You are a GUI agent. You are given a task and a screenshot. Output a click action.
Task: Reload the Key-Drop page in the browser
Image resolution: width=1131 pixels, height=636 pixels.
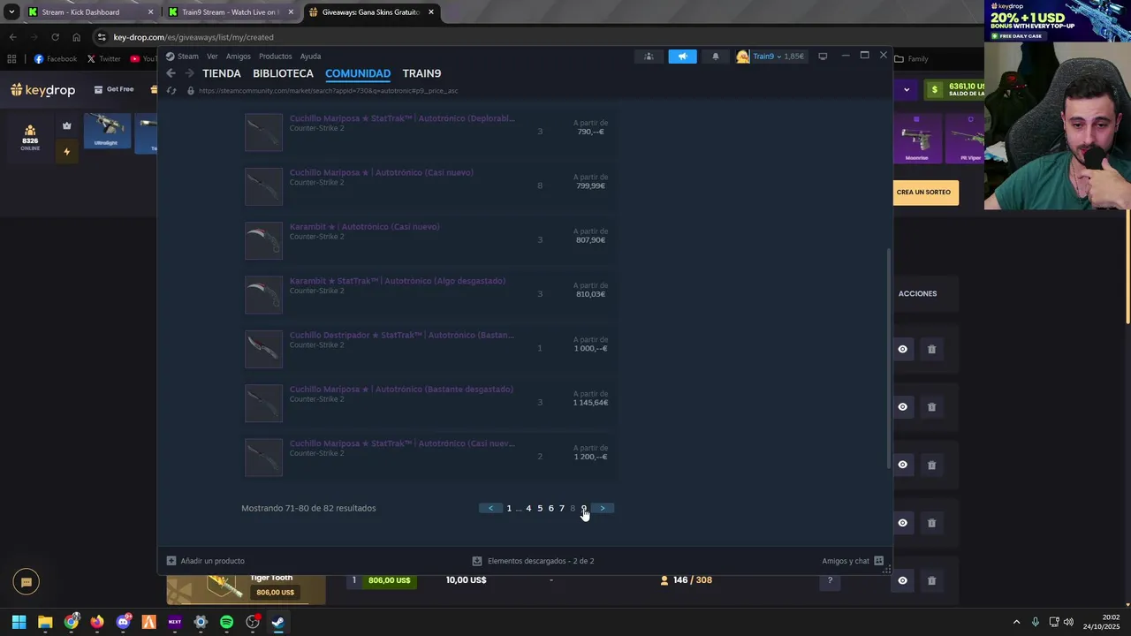(55, 37)
